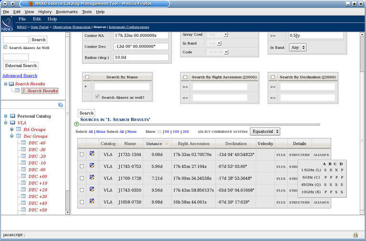Open the Firefox Tools menu

[87, 11]
